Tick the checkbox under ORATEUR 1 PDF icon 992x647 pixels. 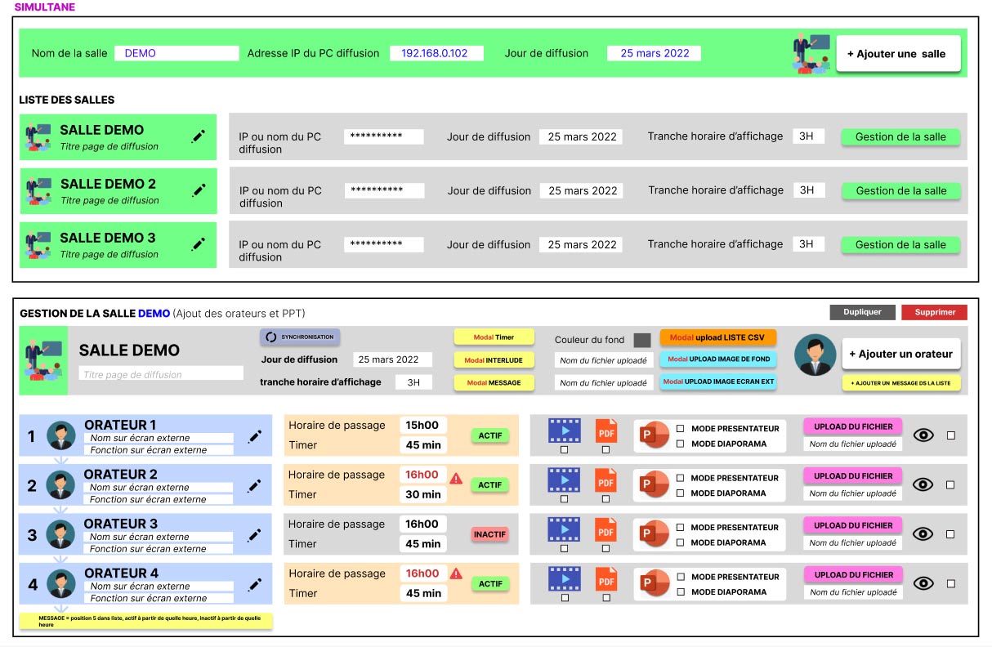(x=605, y=450)
